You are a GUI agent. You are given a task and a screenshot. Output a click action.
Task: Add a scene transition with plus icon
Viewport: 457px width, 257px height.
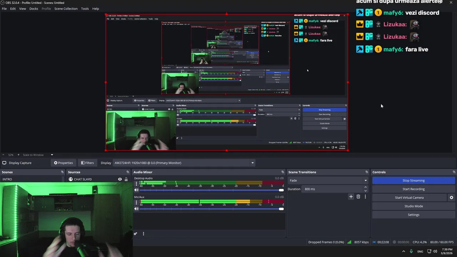tap(351, 197)
